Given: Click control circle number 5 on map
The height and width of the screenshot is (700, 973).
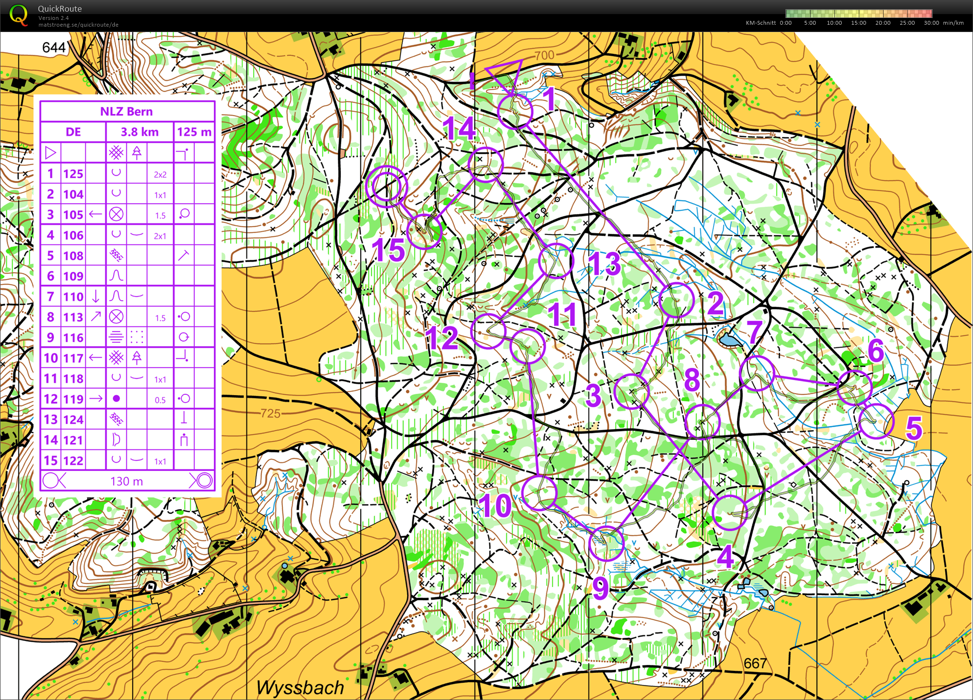Looking at the screenshot, I should pos(876,421).
